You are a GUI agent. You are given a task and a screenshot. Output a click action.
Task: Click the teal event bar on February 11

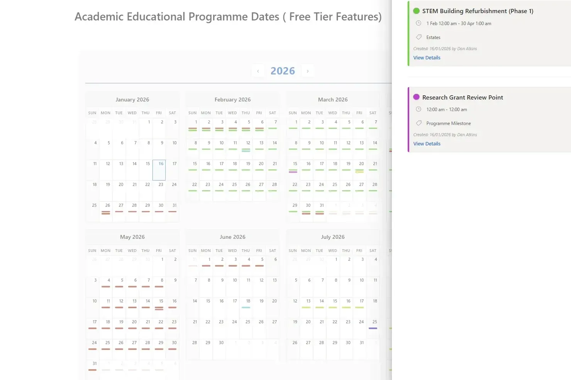tap(246, 151)
